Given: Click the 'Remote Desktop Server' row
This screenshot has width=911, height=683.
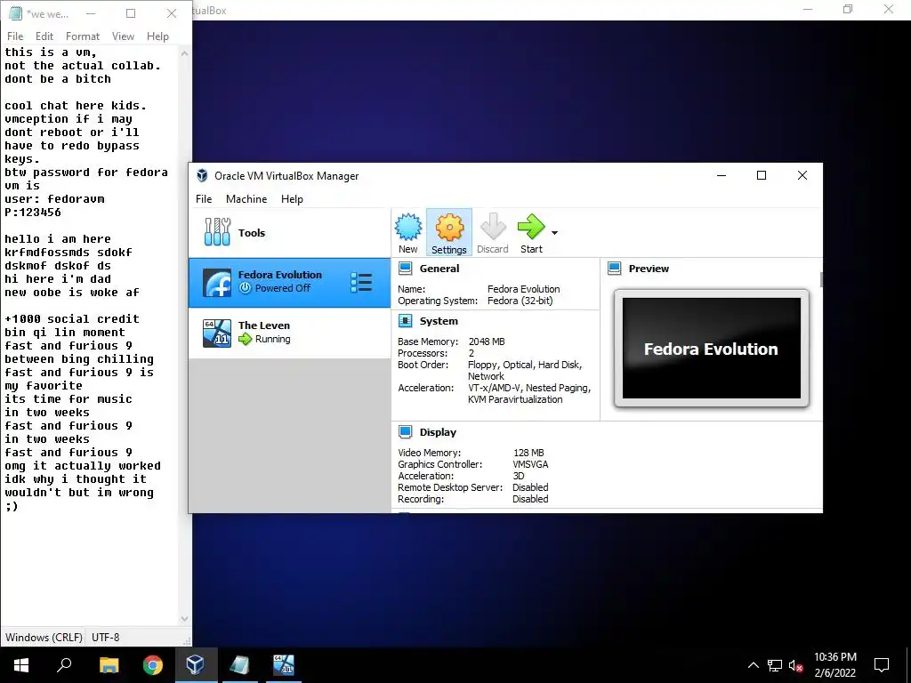Looking at the screenshot, I should 473,487.
